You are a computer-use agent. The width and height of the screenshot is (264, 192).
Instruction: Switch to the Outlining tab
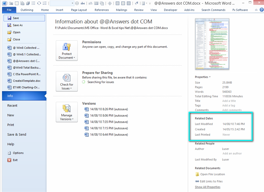tap(27, 10)
